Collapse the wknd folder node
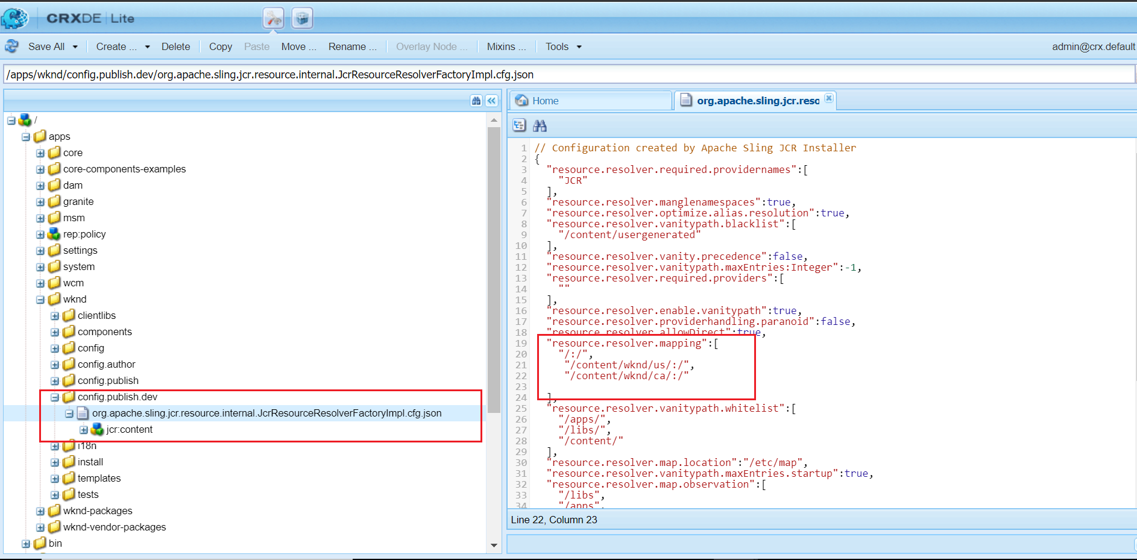 pos(40,300)
